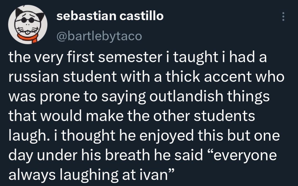Viewport: 298px width, 186px height.
Task: Click the @bartlebytaco handle
Action: point(99,36)
